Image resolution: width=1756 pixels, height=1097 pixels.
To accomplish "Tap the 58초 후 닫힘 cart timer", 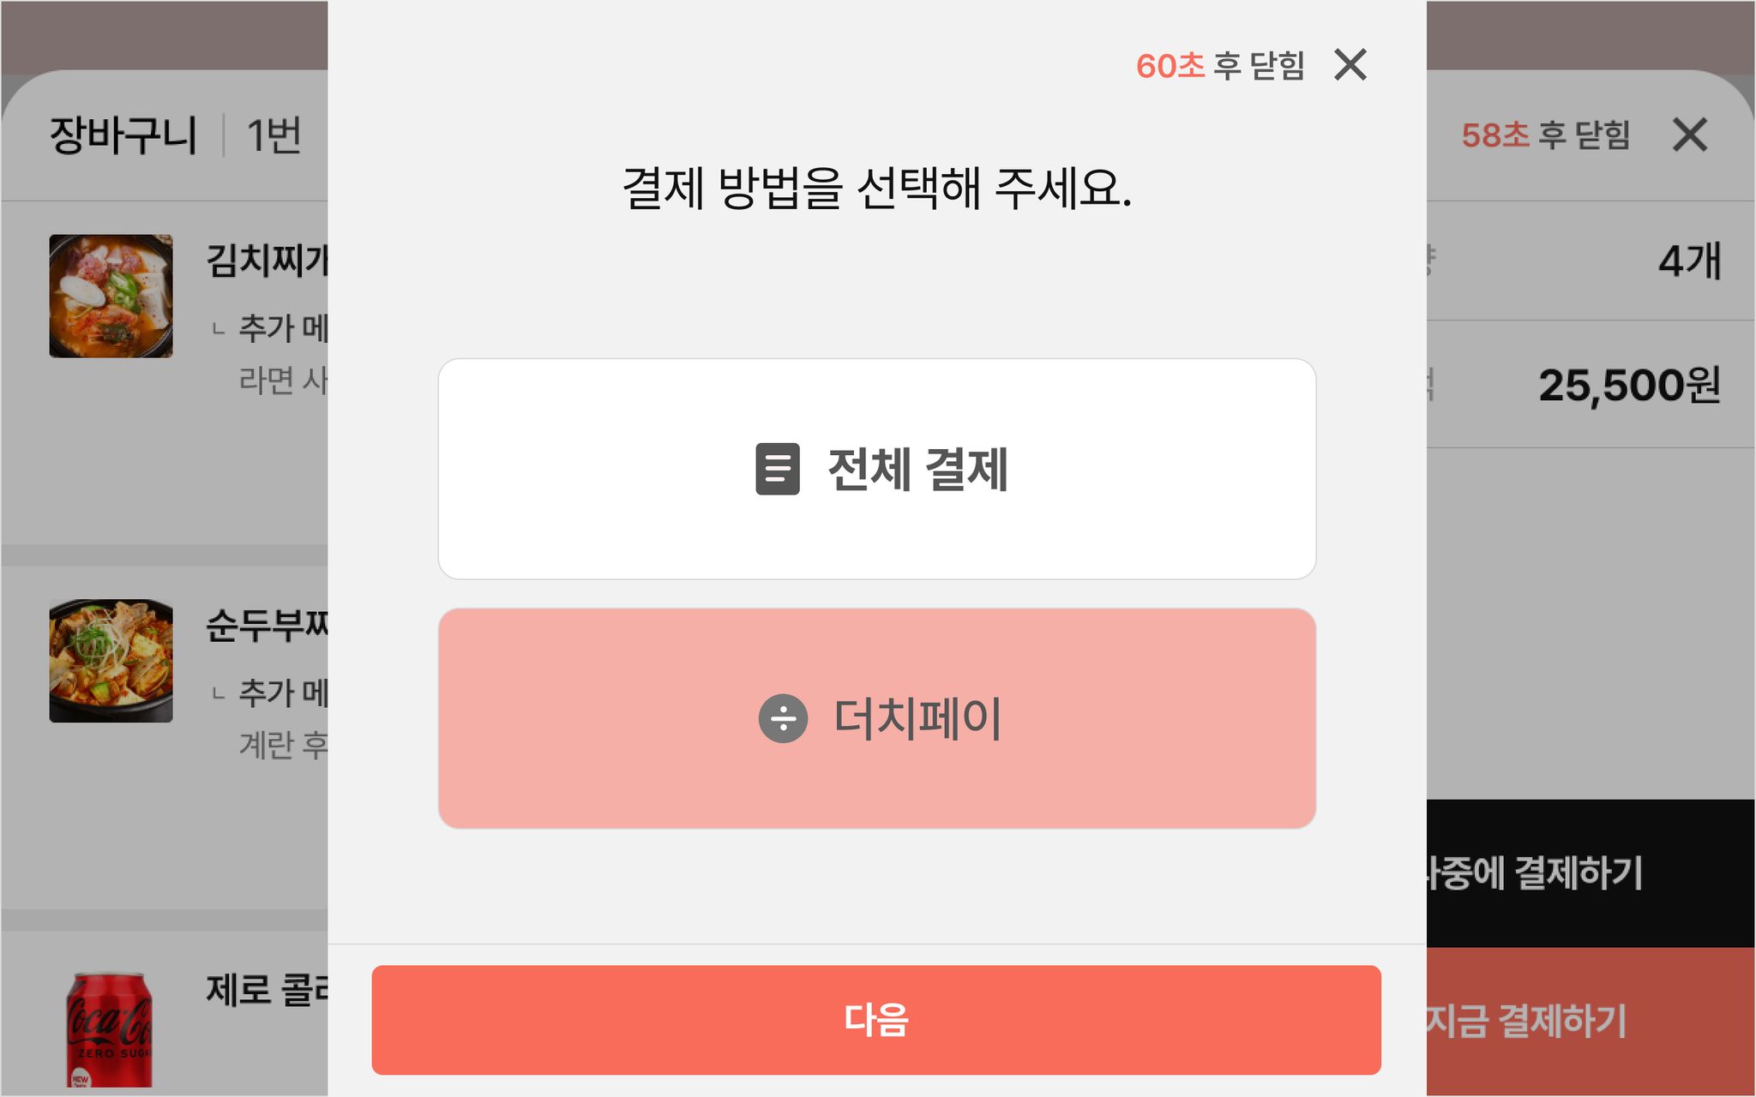I will (1545, 135).
